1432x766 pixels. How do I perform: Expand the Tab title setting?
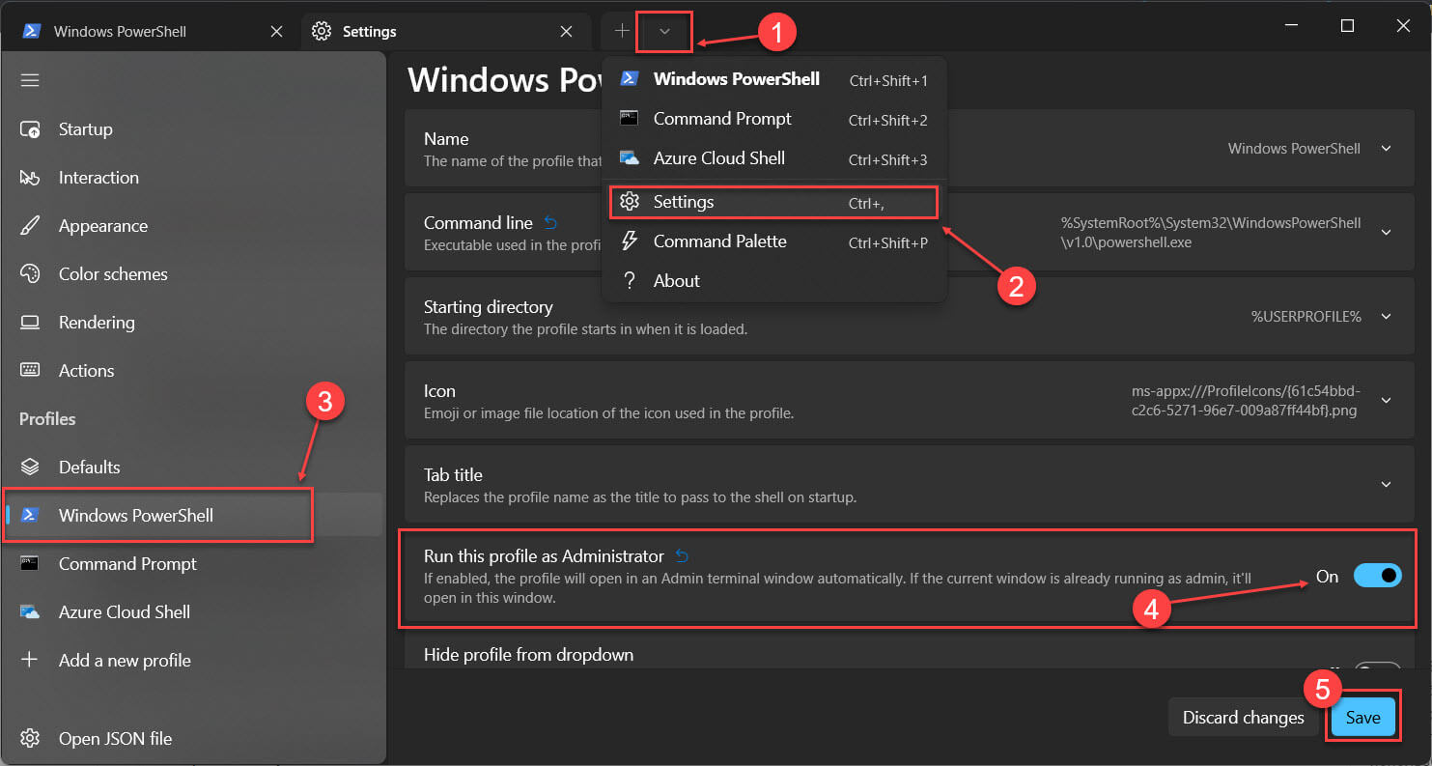1387,485
